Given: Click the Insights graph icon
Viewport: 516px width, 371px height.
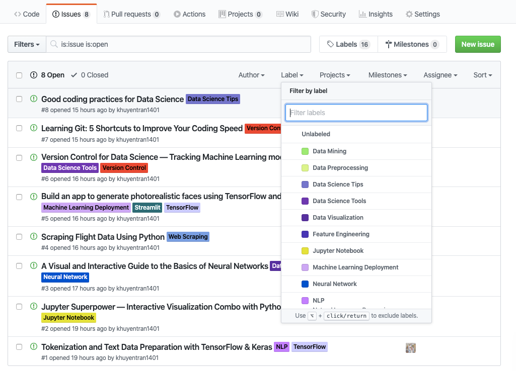Looking at the screenshot, I should click(362, 14).
